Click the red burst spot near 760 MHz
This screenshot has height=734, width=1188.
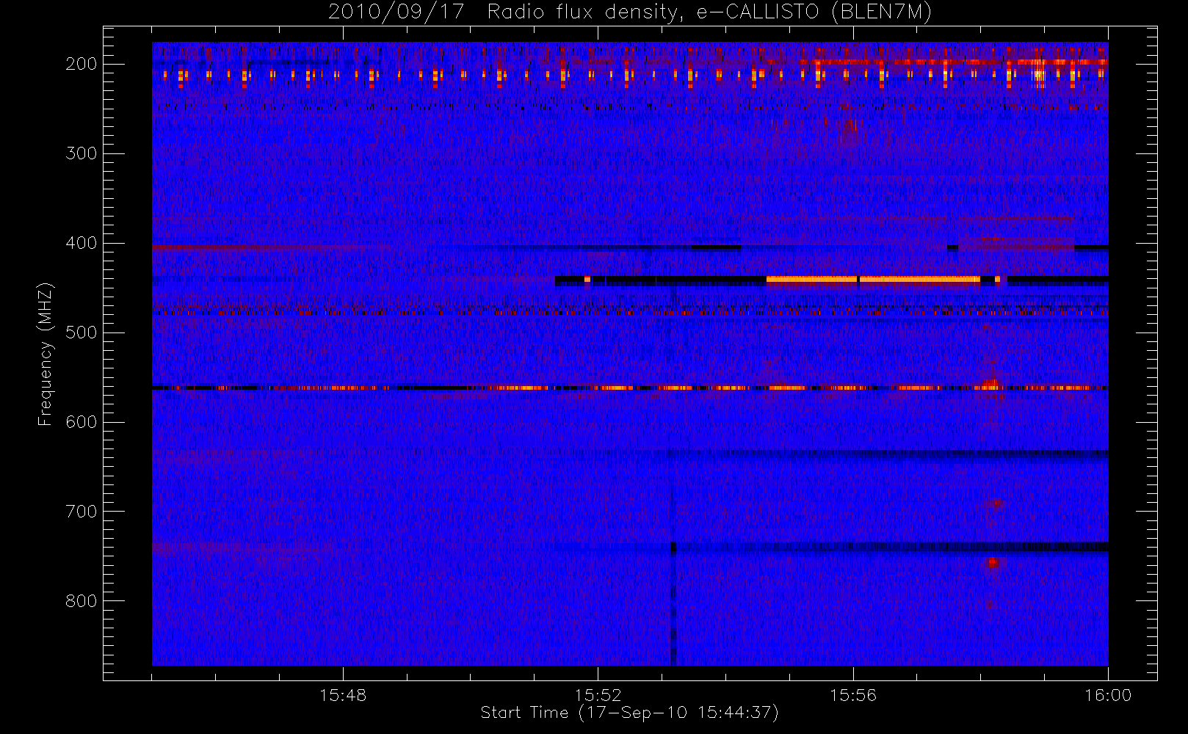(993, 563)
